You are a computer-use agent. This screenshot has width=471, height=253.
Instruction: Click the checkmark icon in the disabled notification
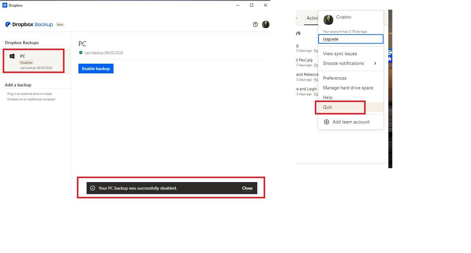click(93, 188)
